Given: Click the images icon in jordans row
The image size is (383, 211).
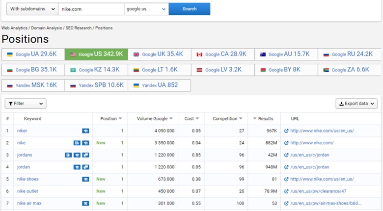Looking at the screenshot, I should coord(85,155).
